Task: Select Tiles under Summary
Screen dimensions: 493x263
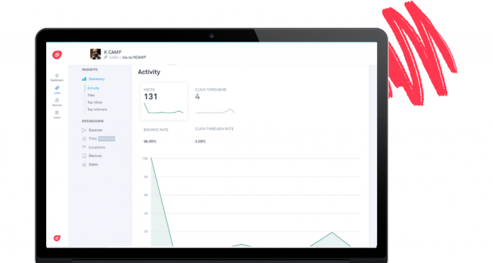Action: pyautogui.click(x=91, y=95)
